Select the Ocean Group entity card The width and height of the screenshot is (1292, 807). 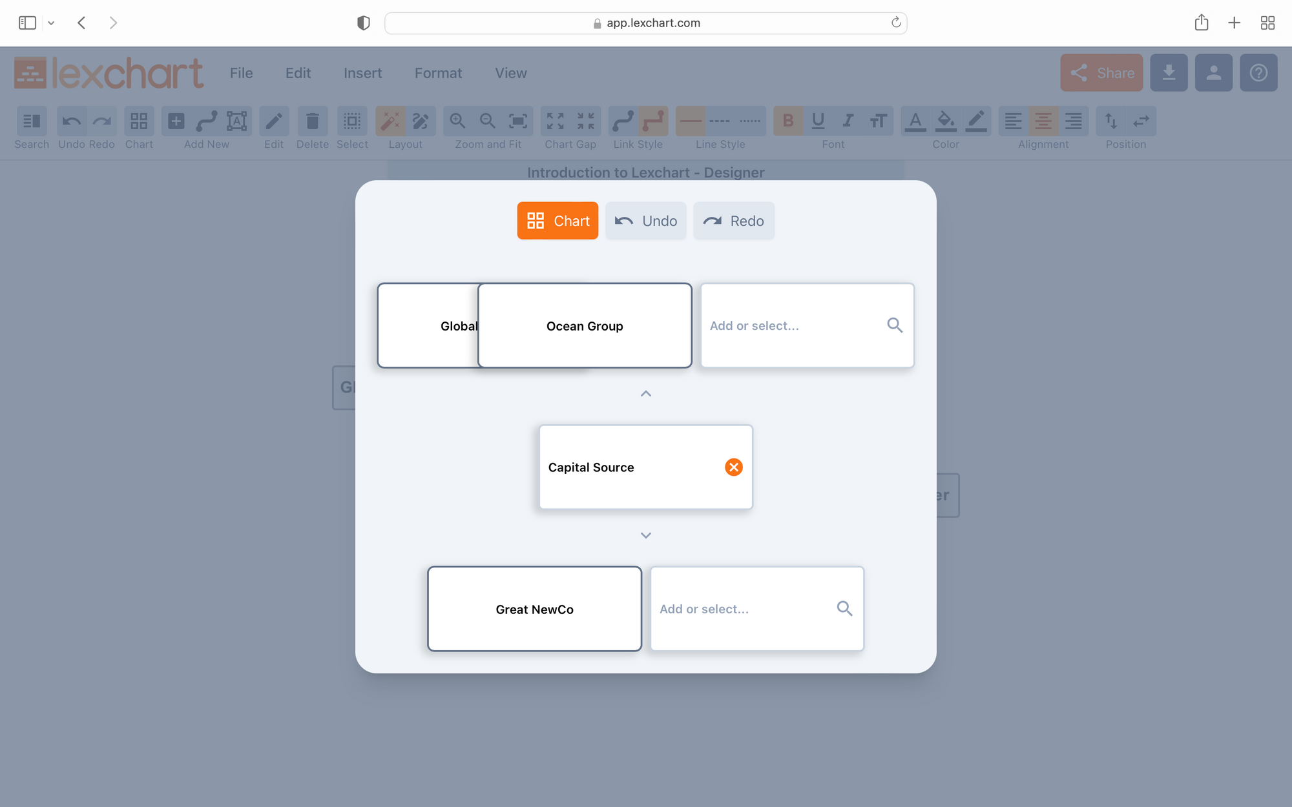coord(584,325)
